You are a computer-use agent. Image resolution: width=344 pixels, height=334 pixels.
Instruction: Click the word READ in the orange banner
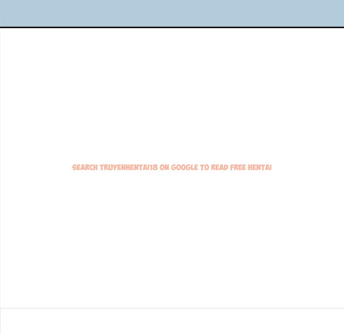coord(220,168)
